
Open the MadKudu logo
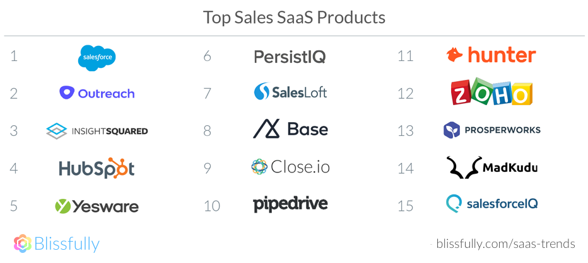tap(492, 167)
